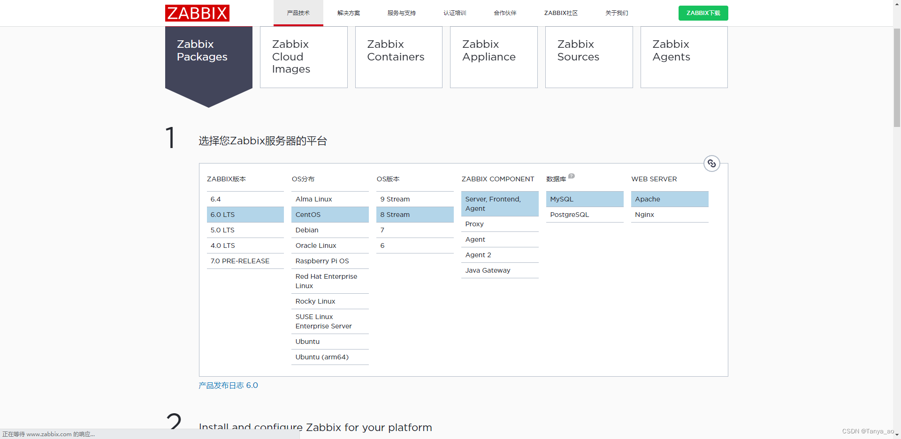The width and height of the screenshot is (901, 439).
Task: Select CentOS as the OS distribution
Action: tap(330, 215)
